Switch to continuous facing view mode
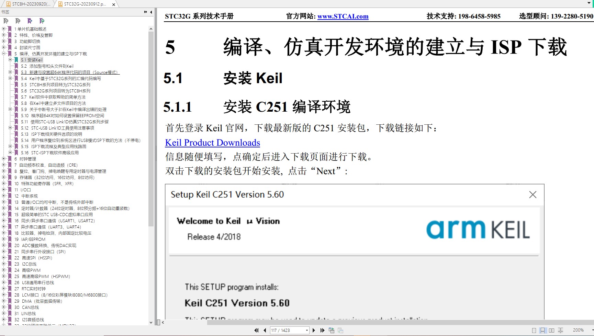This screenshot has height=336, width=594. [560, 331]
